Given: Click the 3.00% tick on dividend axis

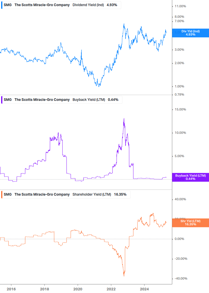Looking at the screenshot, I should click(x=179, y=50).
